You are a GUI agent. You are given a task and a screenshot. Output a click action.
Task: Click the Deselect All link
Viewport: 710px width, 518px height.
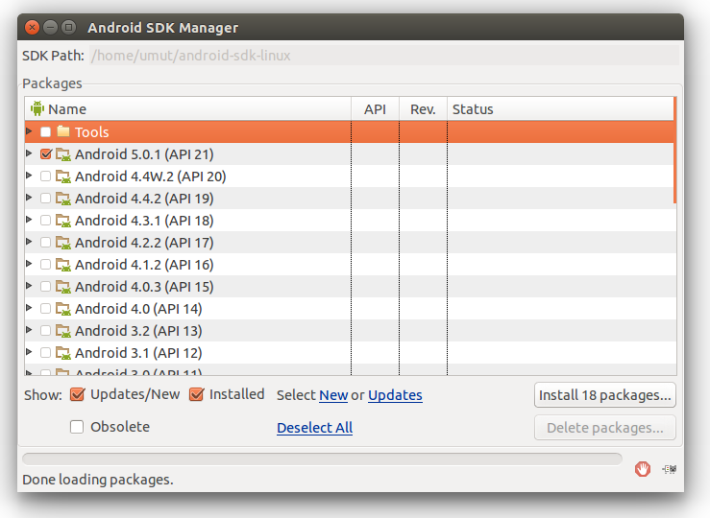point(314,428)
